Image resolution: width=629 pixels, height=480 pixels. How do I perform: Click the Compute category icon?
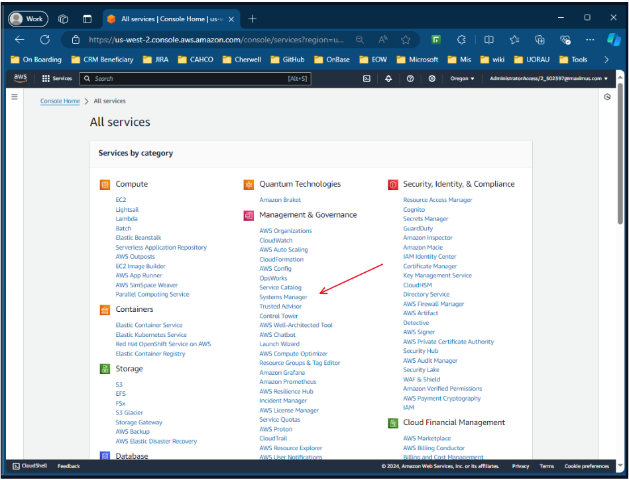point(105,185)
